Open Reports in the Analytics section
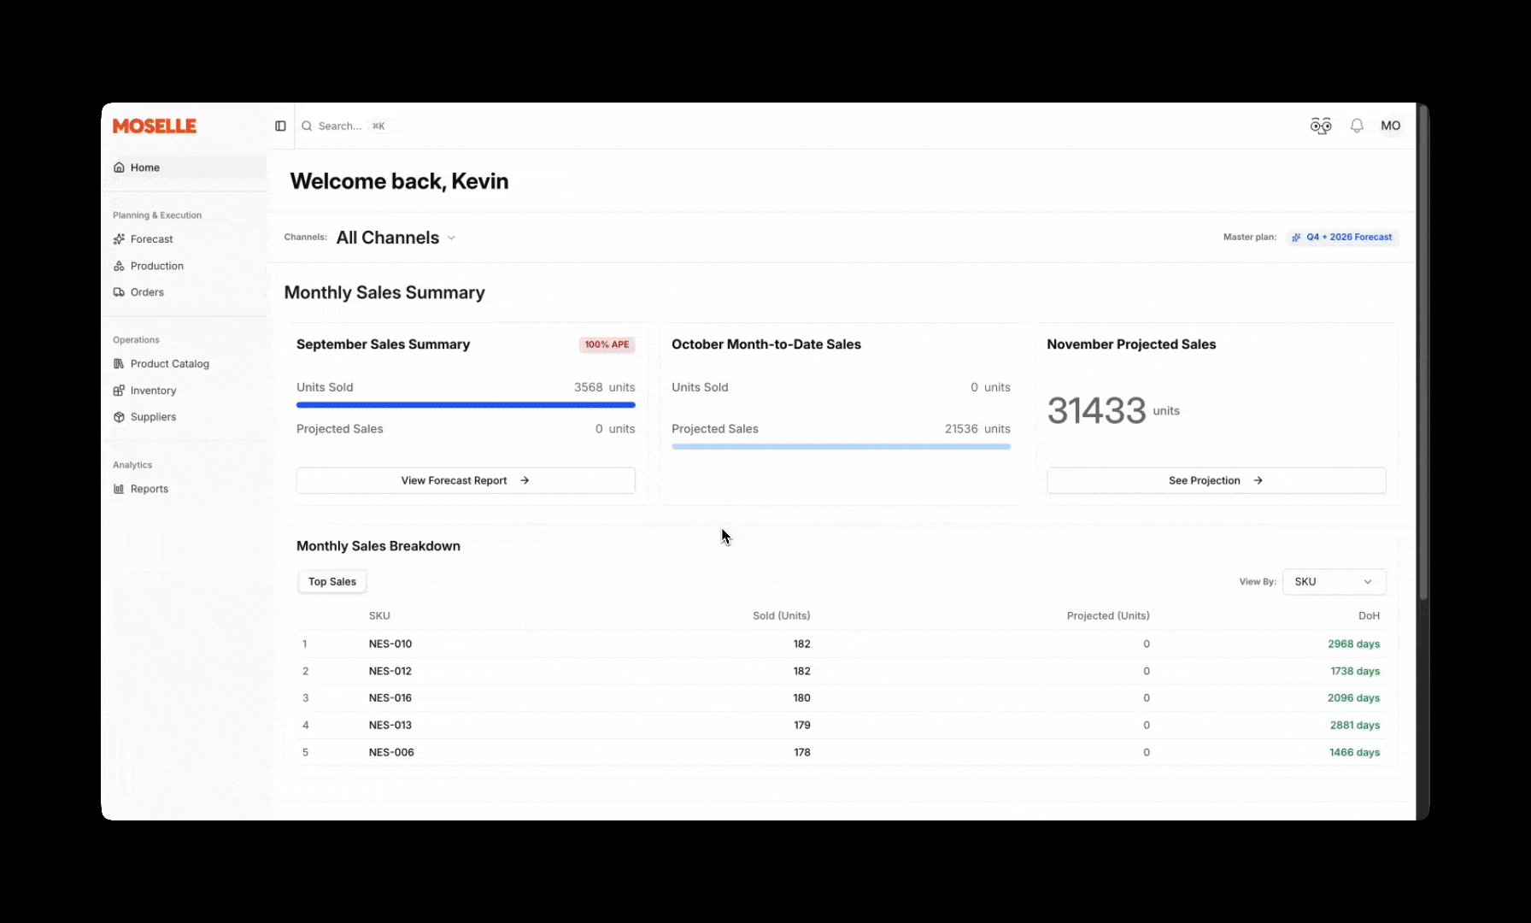Viewport: 1531px width, 923px height. [x=149, y=489]
